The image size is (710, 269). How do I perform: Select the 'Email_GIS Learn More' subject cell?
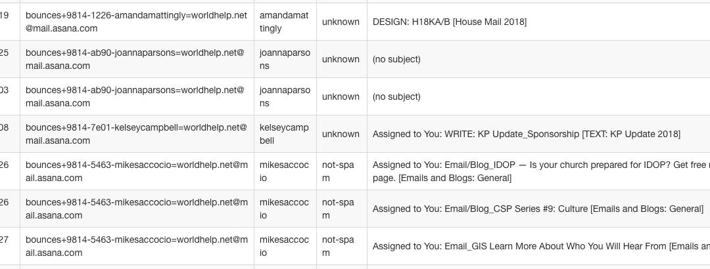(539, 246)
